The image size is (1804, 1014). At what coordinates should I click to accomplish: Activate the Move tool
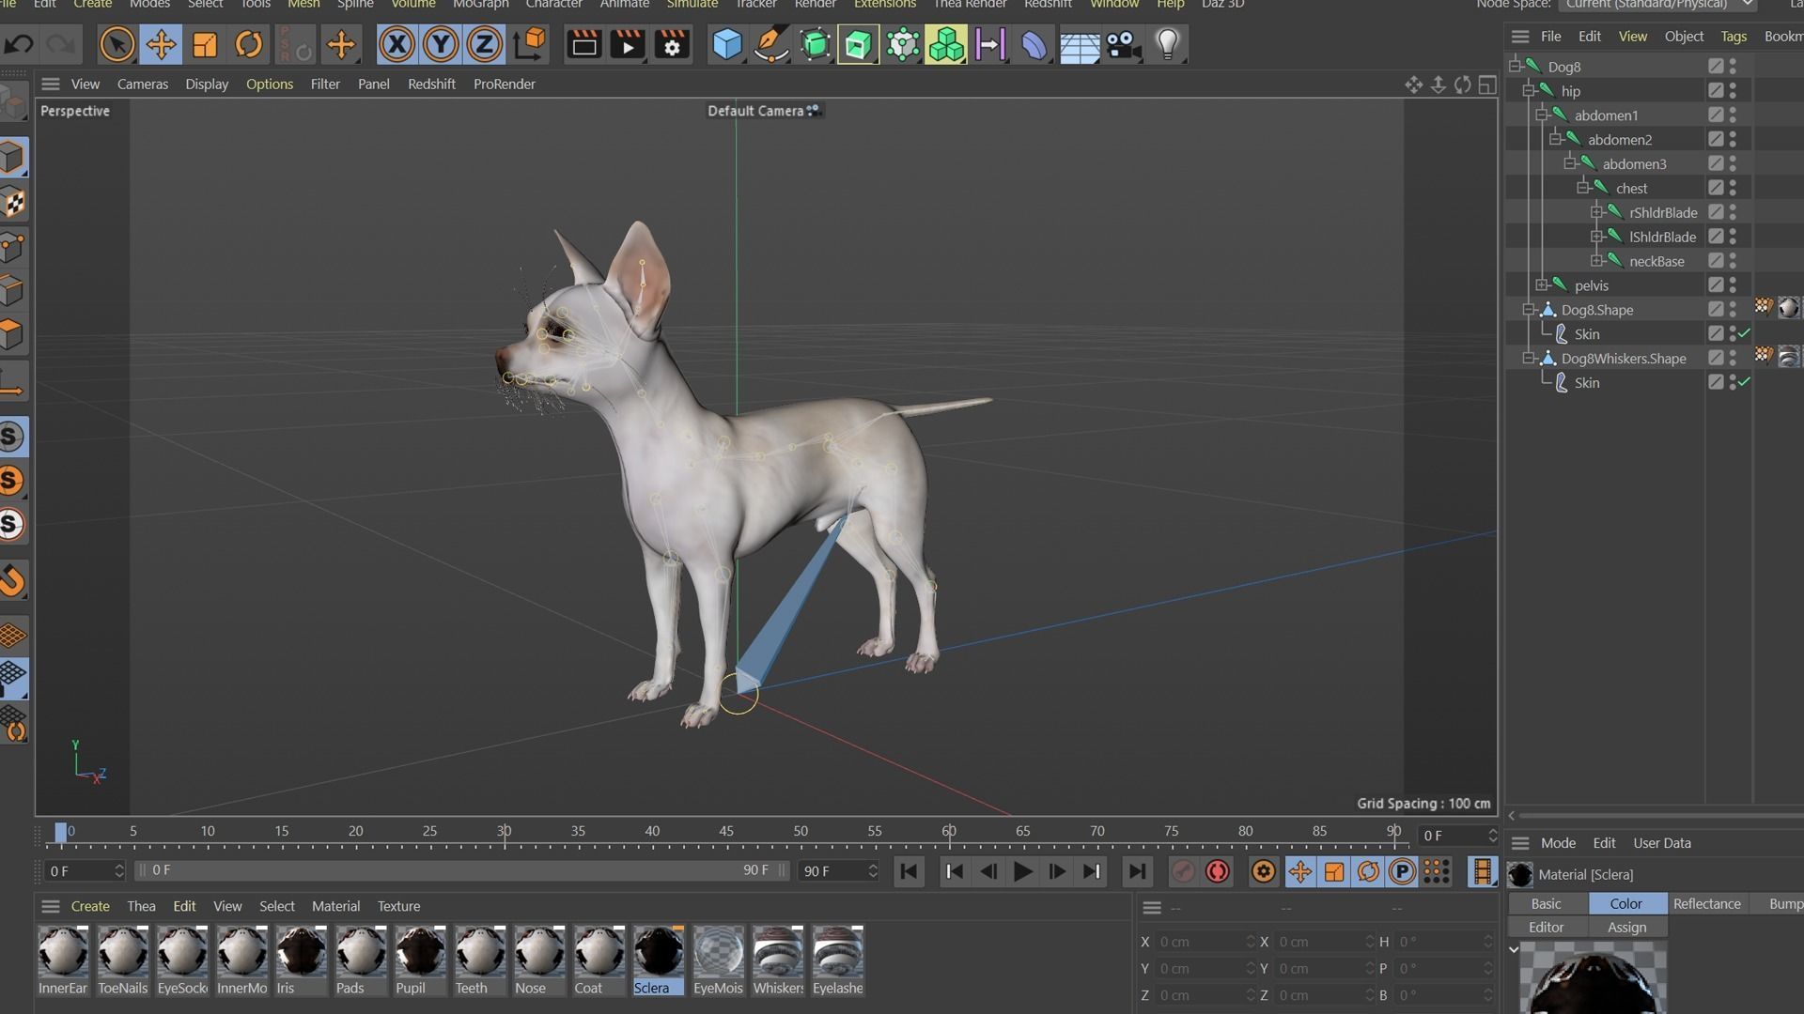(161, 44)
